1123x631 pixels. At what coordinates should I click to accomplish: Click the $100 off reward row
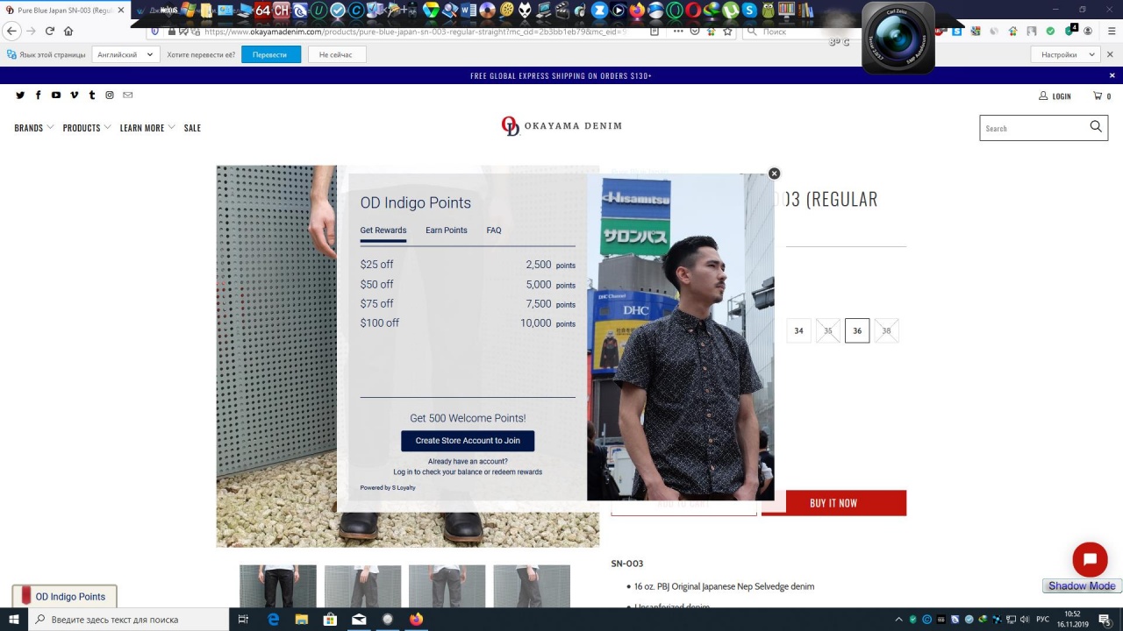[x=468, y=323]
